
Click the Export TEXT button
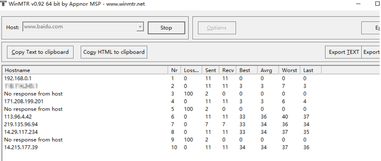click(343, 52)
